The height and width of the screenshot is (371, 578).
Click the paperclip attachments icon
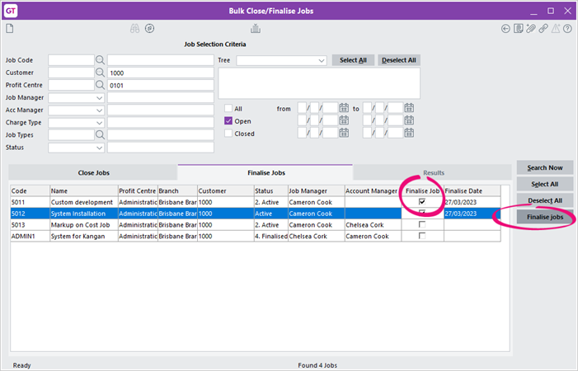pos(532,29)
